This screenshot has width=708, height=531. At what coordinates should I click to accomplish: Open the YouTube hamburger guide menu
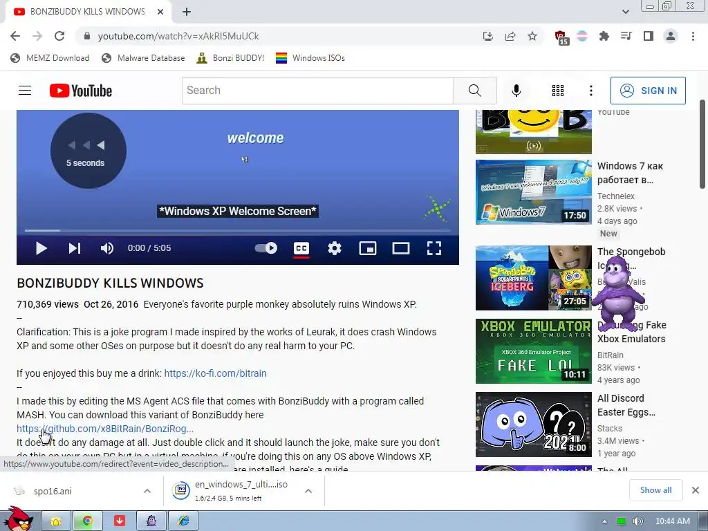click(x=25, y=91)
